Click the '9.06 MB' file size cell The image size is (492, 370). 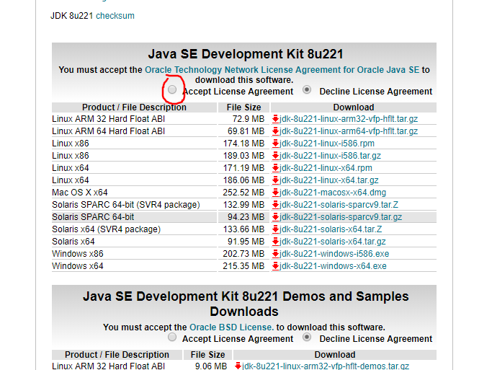[x=207, y=366]
